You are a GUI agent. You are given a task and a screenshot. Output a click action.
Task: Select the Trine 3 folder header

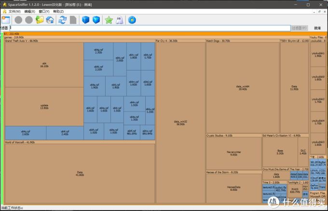pos(274,183)
